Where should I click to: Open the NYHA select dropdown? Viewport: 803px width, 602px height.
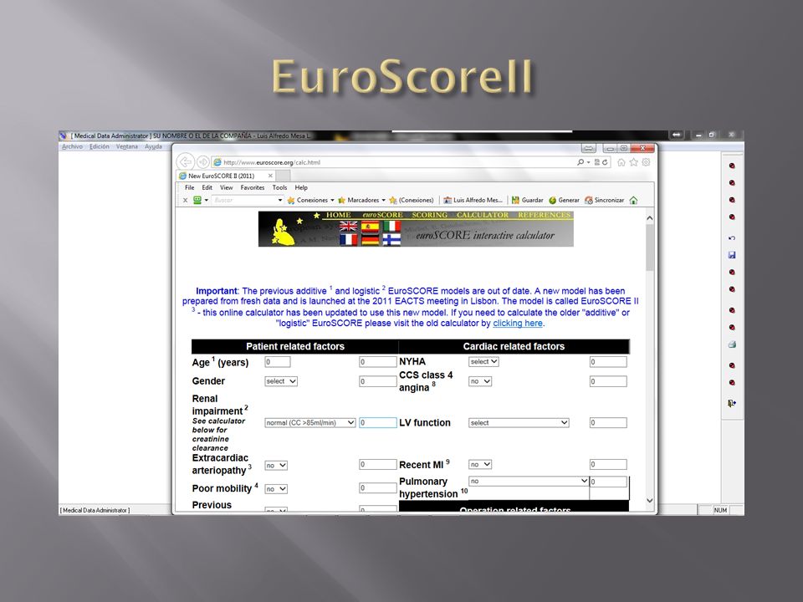[483, 361]
